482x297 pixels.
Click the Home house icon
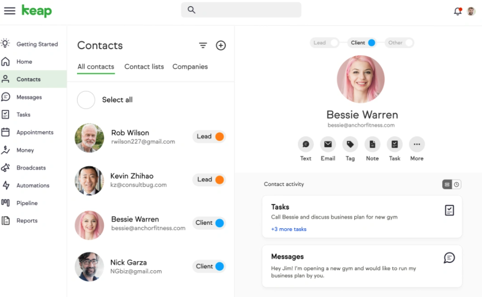click(x=6, y=61)
